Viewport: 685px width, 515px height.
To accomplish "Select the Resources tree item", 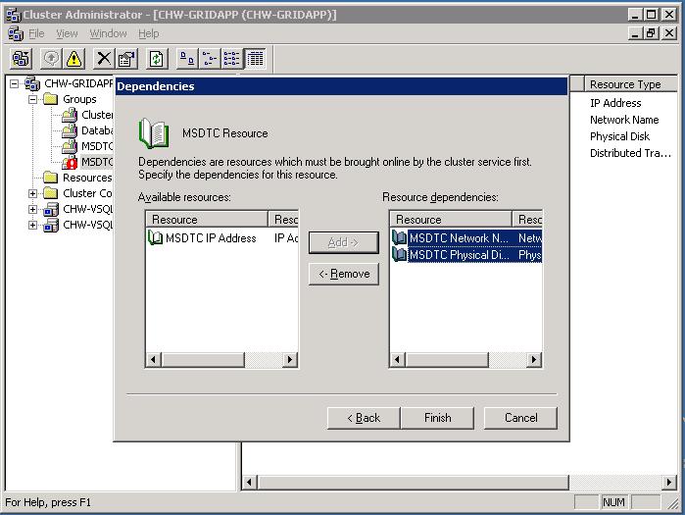I will [87, 178].
